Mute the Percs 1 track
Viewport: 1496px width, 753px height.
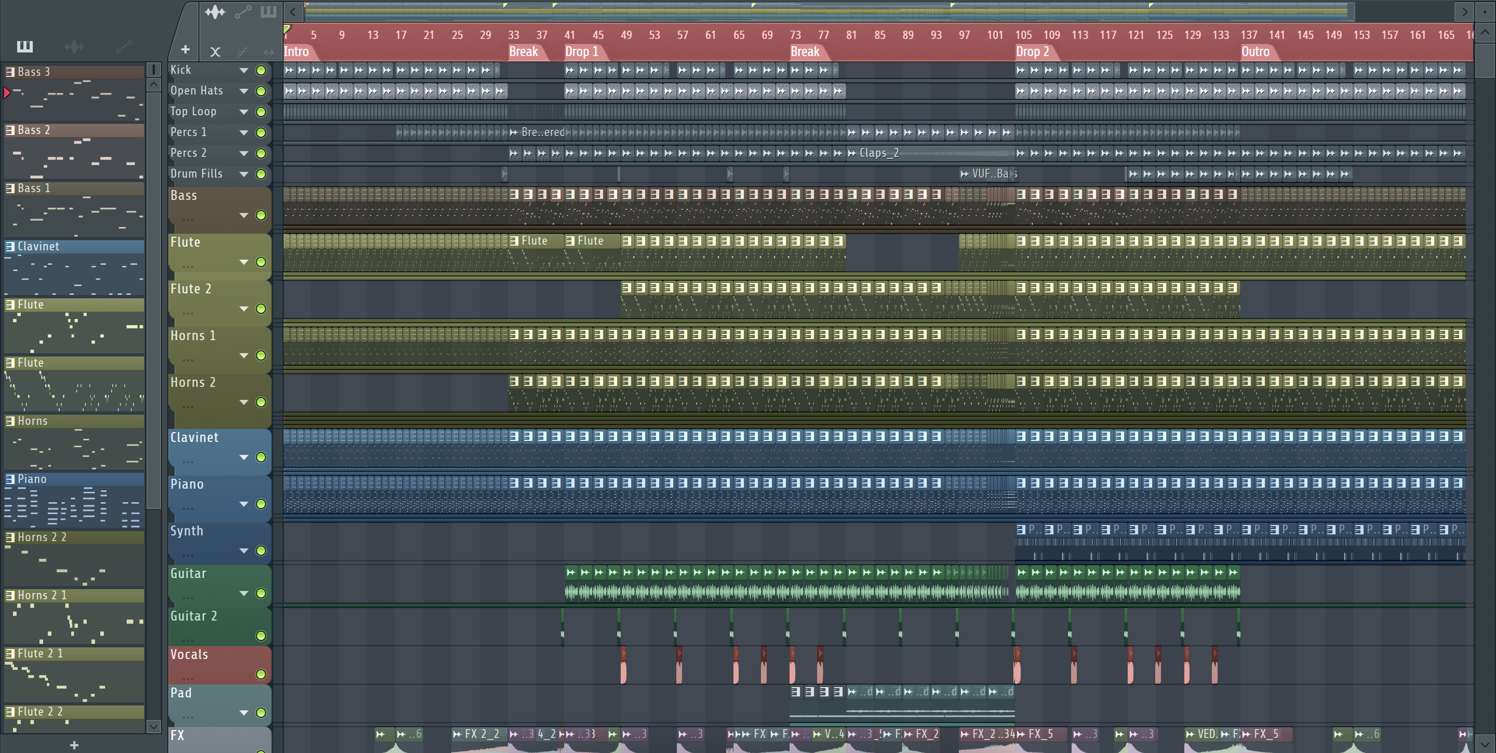tap(261, 133)
